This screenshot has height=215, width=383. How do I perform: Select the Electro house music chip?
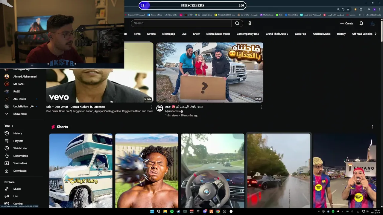218,34
